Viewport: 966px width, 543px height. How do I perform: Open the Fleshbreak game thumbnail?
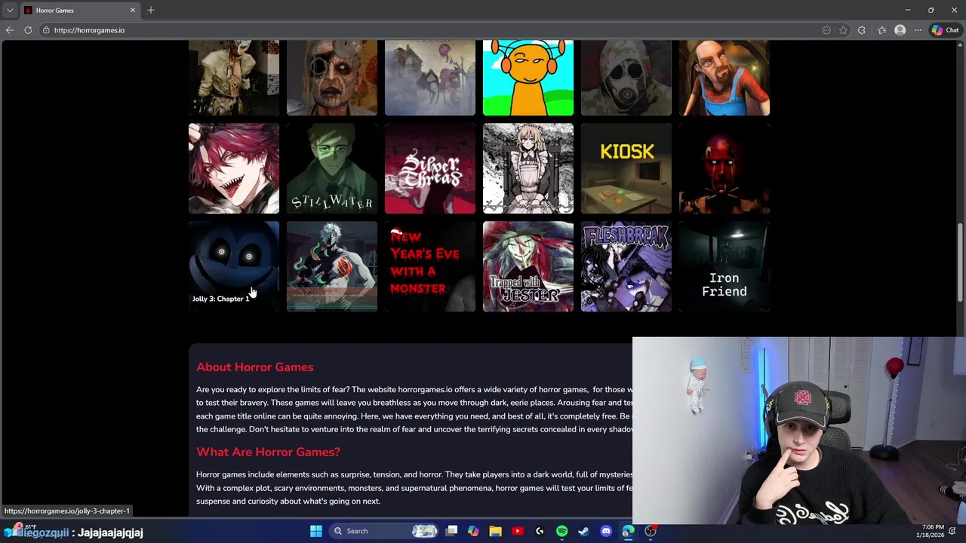[626, 266]
